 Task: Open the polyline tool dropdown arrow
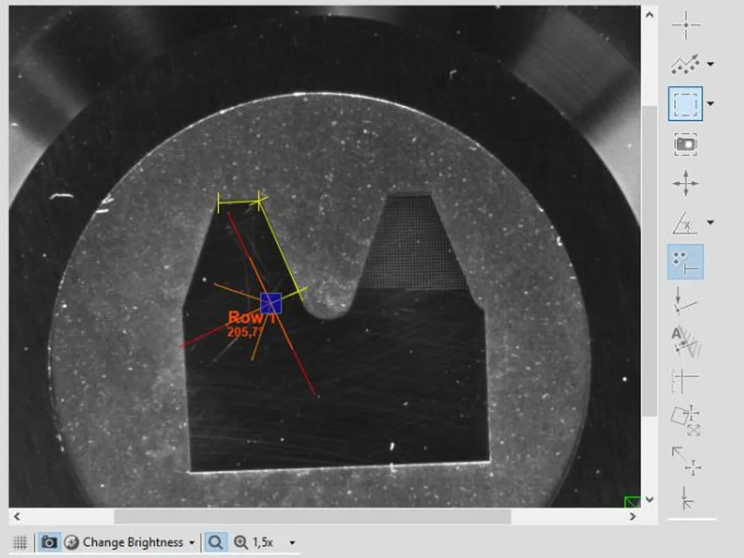[x=711, y=64]
